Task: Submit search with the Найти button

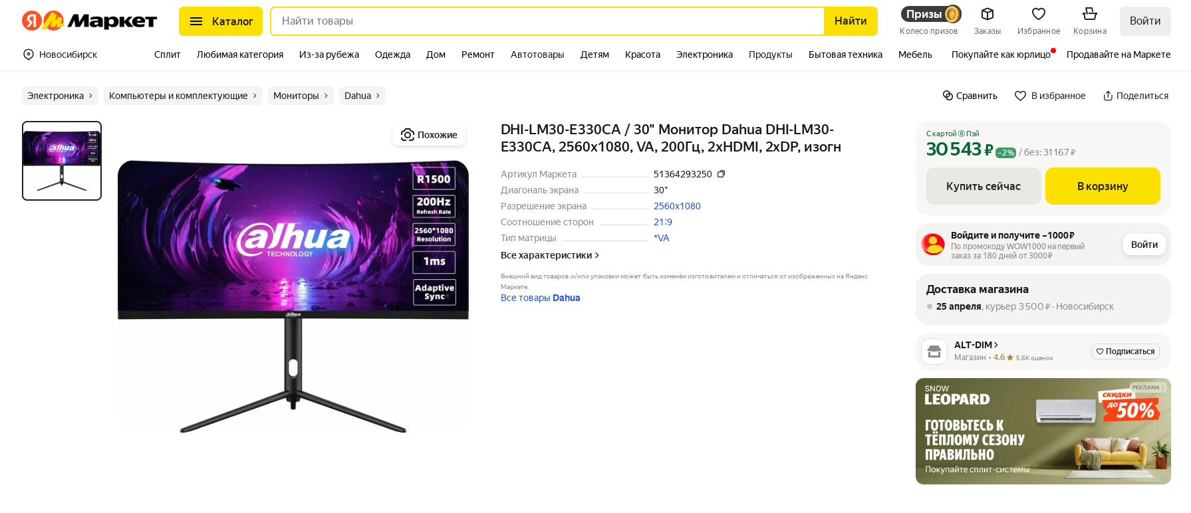Action: 851,21
